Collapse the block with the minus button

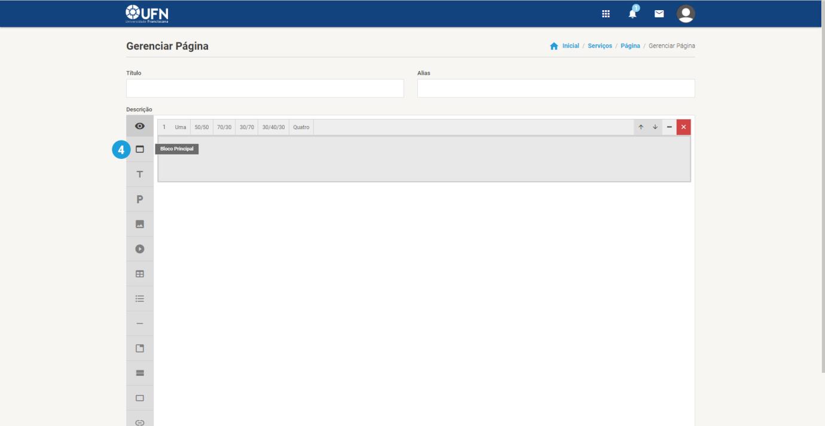[670, 127]
